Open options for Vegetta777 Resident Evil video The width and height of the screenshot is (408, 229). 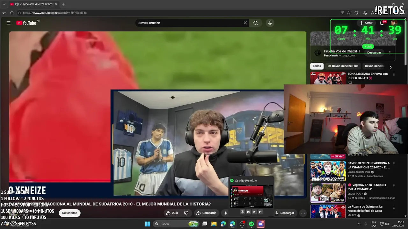[394, 185]
